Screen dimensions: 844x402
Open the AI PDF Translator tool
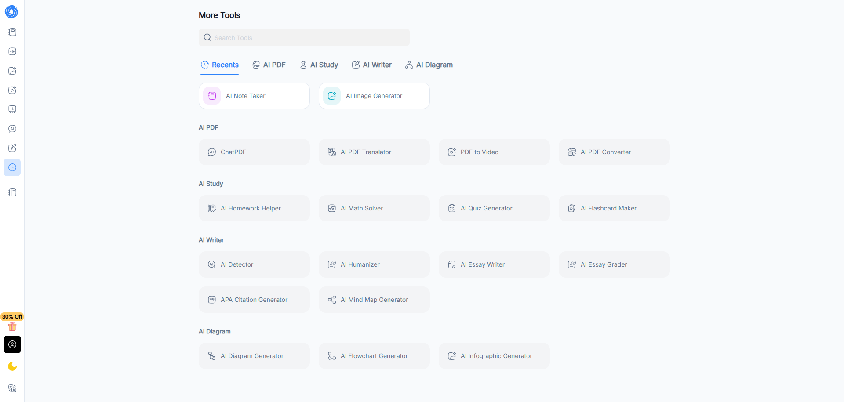[x=374, y=152]
